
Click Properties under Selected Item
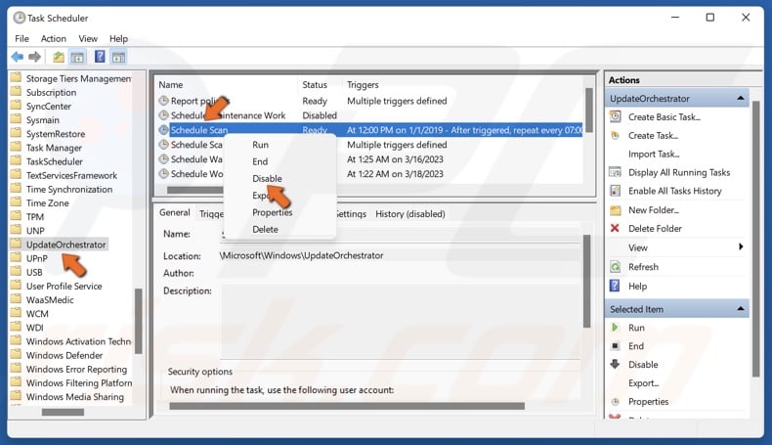(x=648, y=402)
